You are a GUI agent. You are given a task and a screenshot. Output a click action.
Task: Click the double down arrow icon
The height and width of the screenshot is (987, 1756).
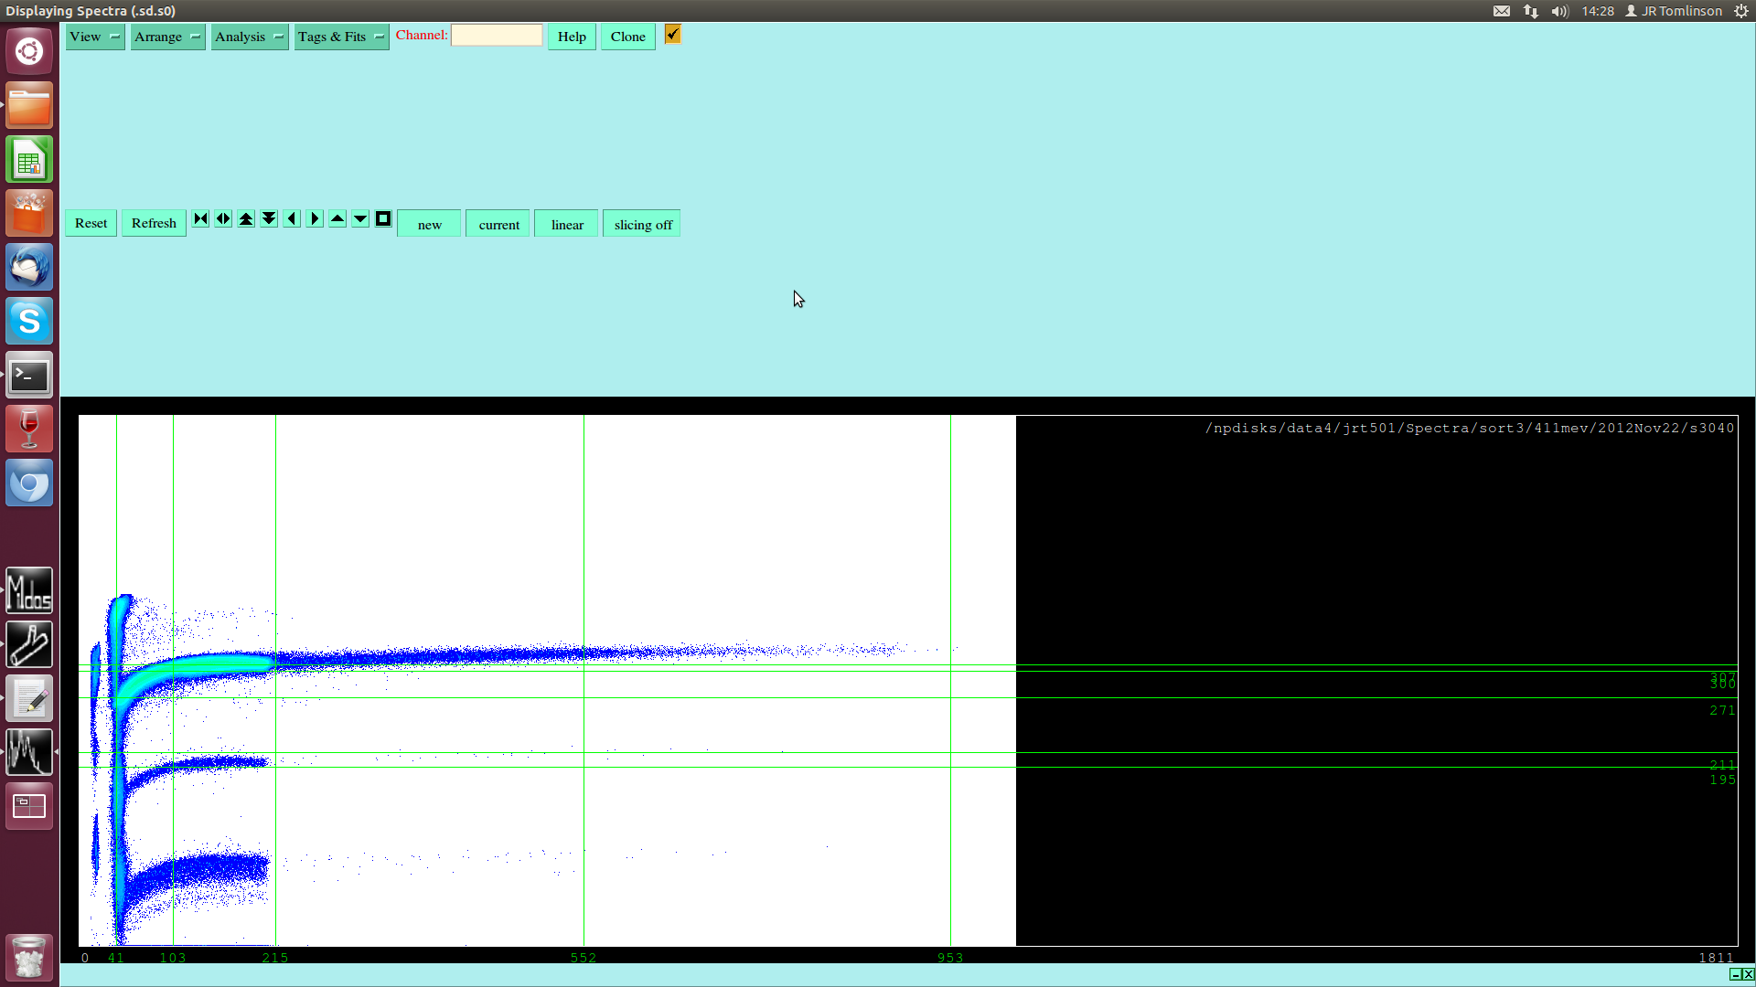(x=269, y=218)
